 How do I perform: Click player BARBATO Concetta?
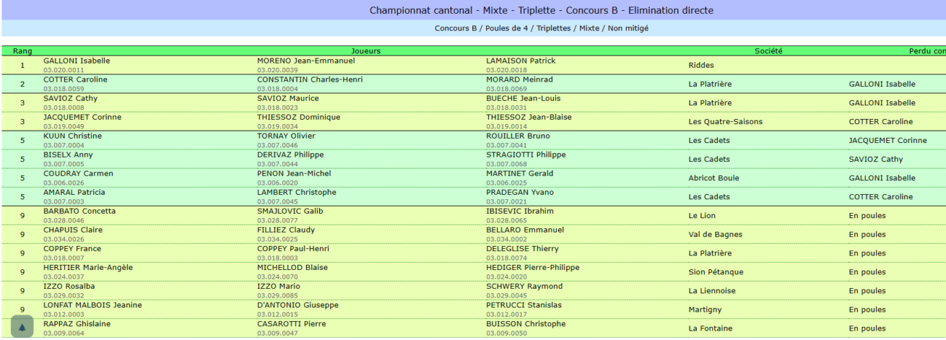79,211
